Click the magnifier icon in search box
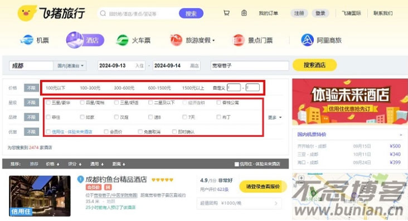The height and width of the screenshot is (221, 408). tap(103, 13)
